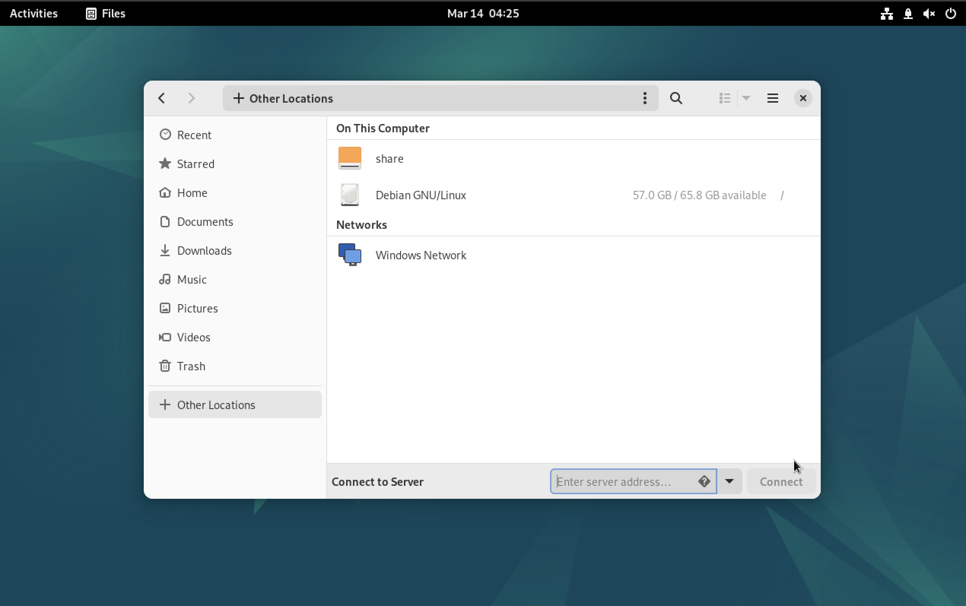The image size is (966, 606).
Task: Open Windows Network entry
Action: [574, 255]
